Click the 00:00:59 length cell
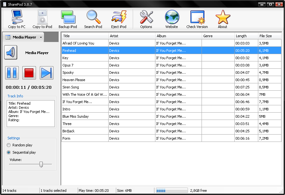Screen dimensions: 285x195 (246, 109)
